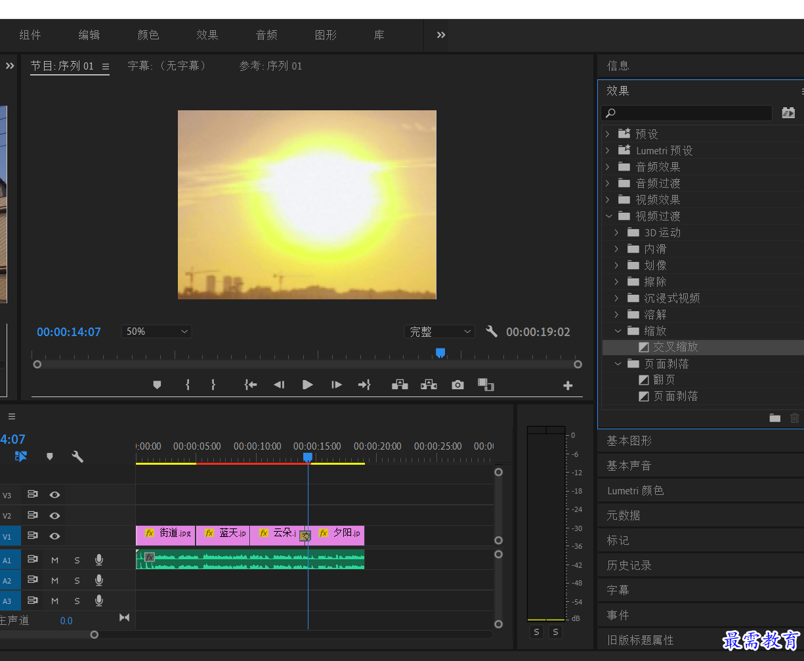The height and width of the screenshot is (661, 804).
Task: Export frame with camera icon
Action: [457, 385]
